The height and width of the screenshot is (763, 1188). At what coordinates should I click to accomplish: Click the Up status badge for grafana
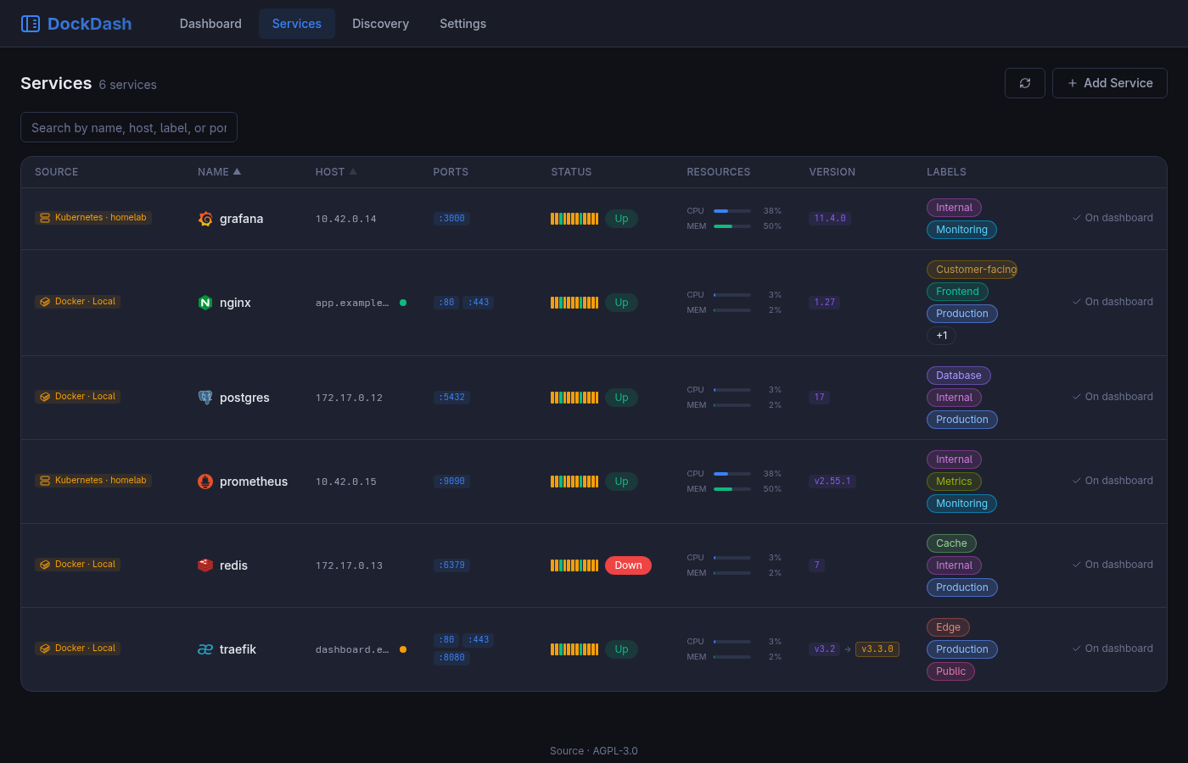point(621,219)
